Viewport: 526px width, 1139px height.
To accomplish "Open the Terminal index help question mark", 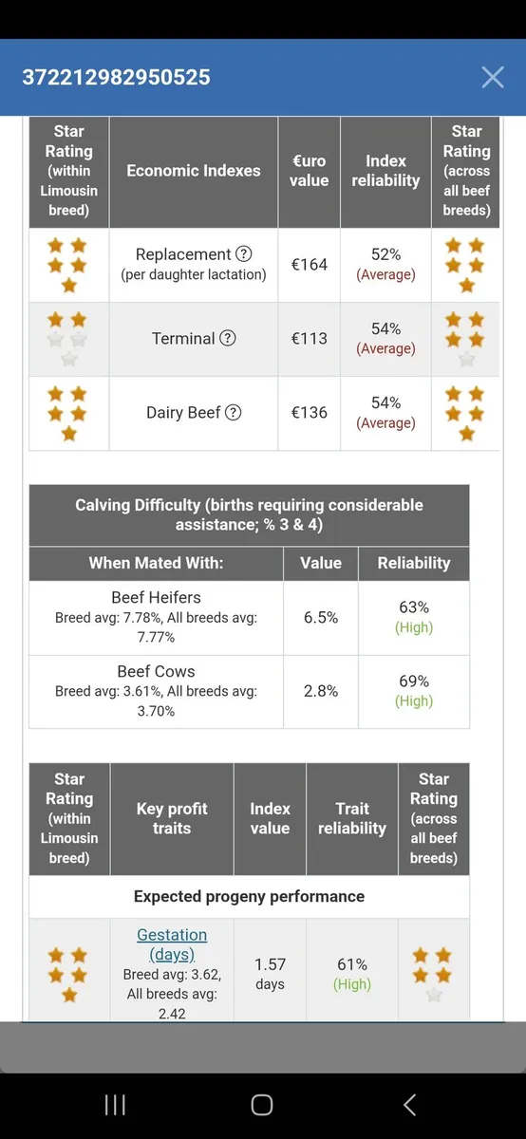I will click(228, 339).
